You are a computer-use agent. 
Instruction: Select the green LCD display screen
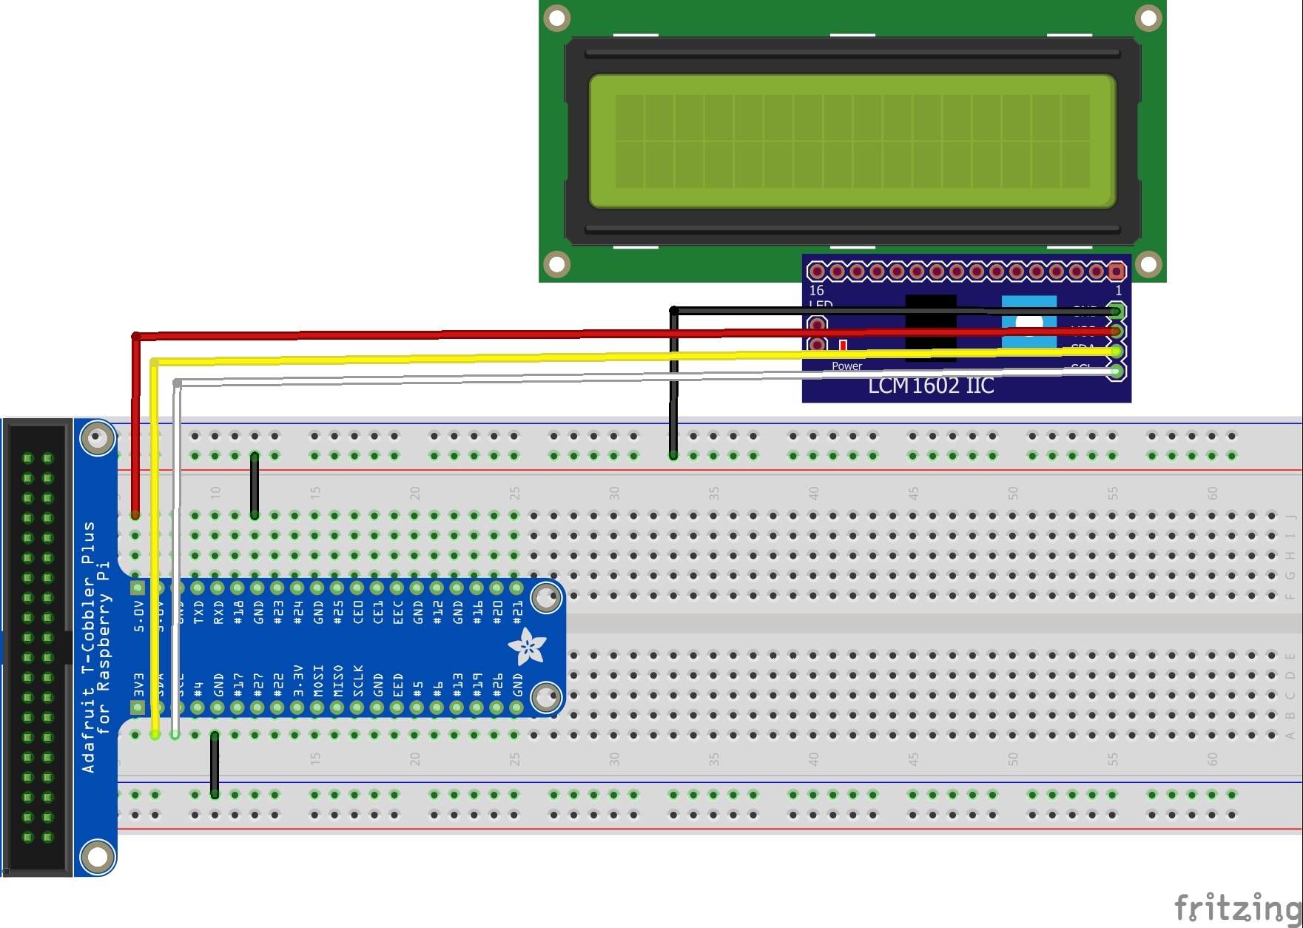coord(852,141)
